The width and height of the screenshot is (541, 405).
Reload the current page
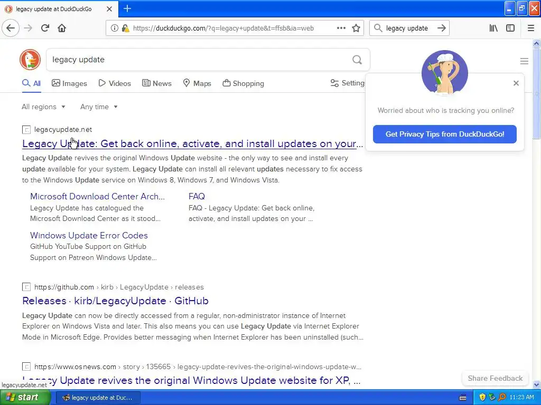45,28
